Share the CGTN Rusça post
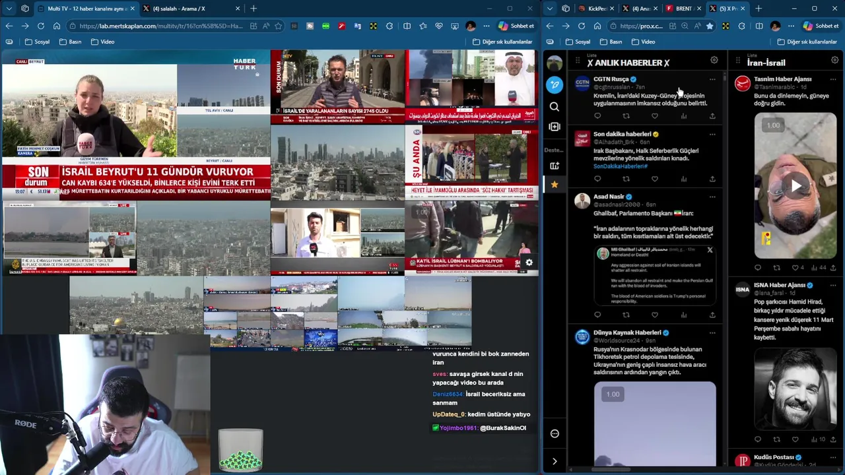The height and width of the screenshot is (475, 845). 712,116
